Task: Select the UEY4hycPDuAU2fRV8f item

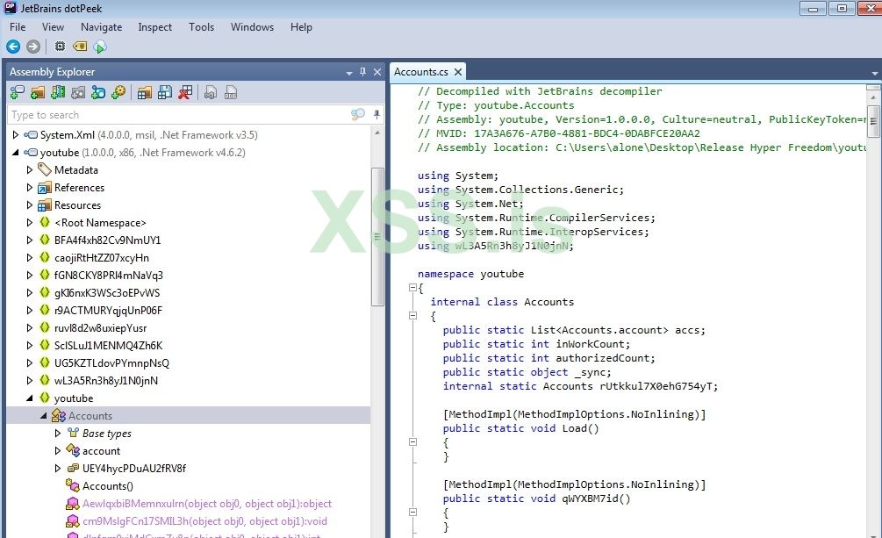Action: pyautogui.click(x=134, y=468)
